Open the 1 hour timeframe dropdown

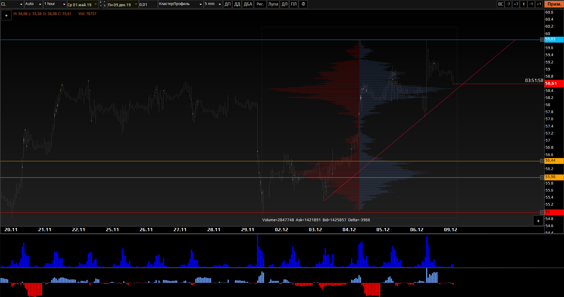pyautogui.click(x=64, y=4)
